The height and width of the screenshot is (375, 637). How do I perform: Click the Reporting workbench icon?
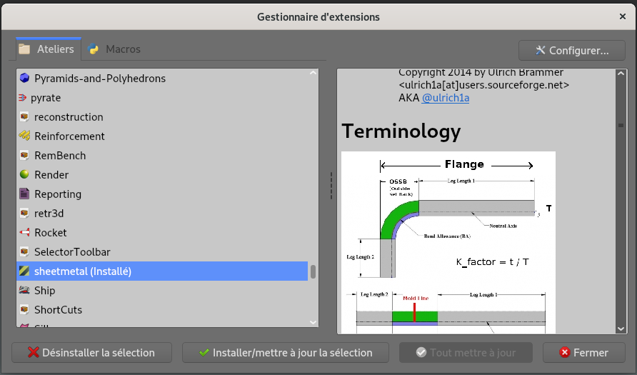pos(24,194)
